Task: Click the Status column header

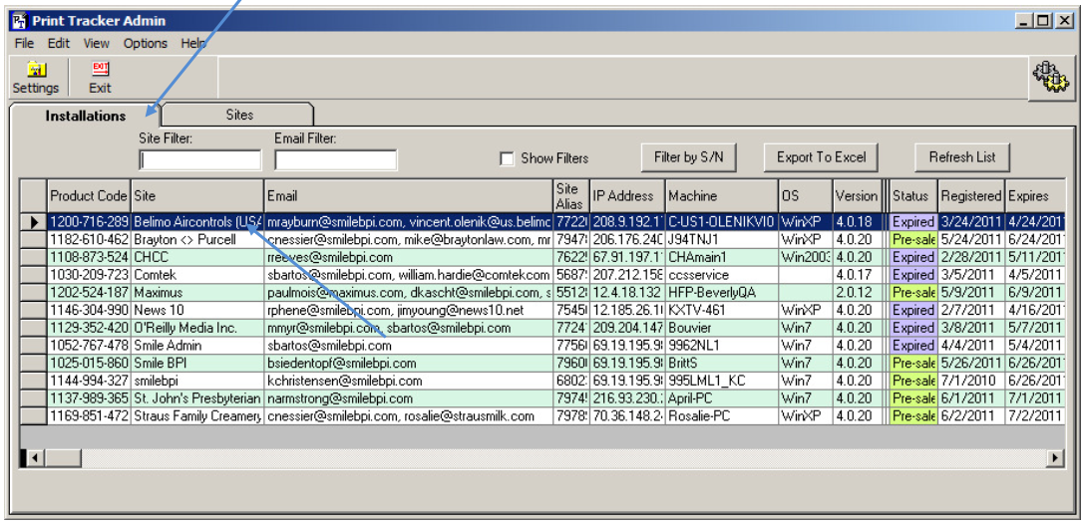Action: (913, 196)
